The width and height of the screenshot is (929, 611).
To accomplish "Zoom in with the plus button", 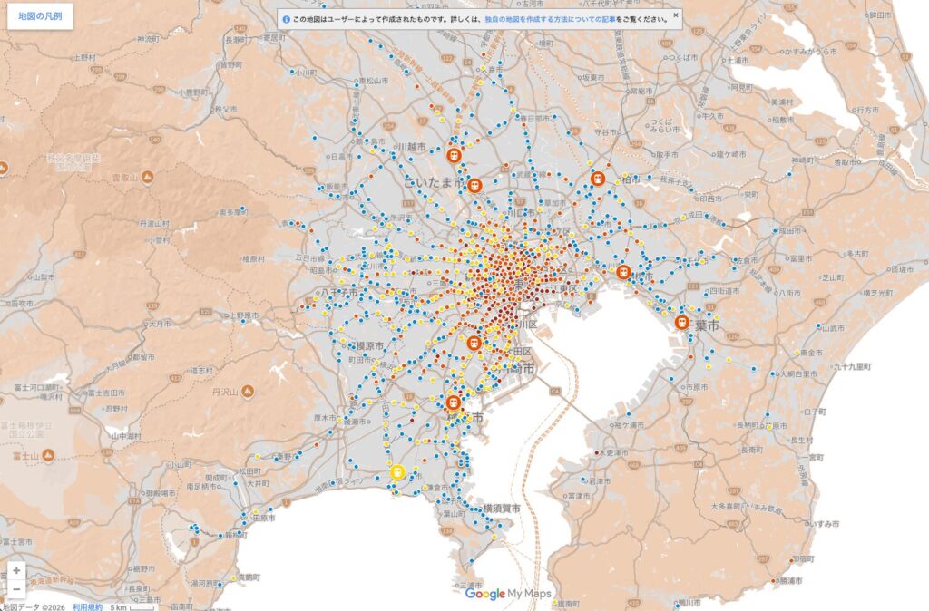I will (16, 571).
